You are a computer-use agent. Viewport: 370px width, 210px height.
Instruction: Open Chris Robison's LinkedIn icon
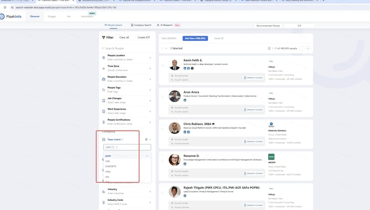coord(185,132)
